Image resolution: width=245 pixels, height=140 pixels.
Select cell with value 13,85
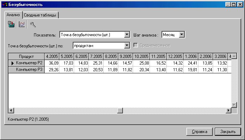tap(206, 63)
